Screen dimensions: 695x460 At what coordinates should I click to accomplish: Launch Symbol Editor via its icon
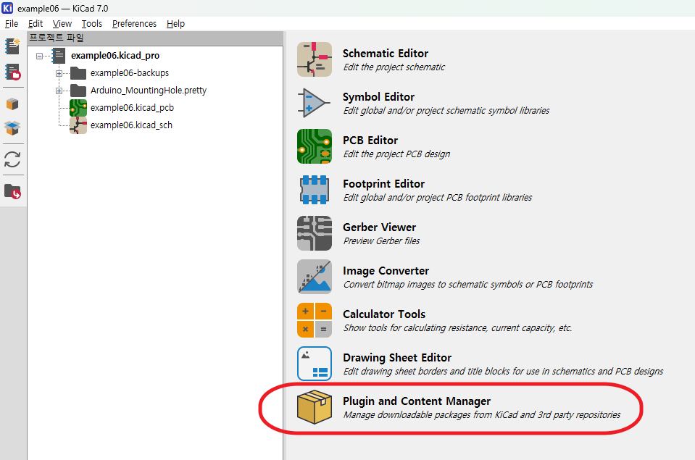[x=315, y=103]
